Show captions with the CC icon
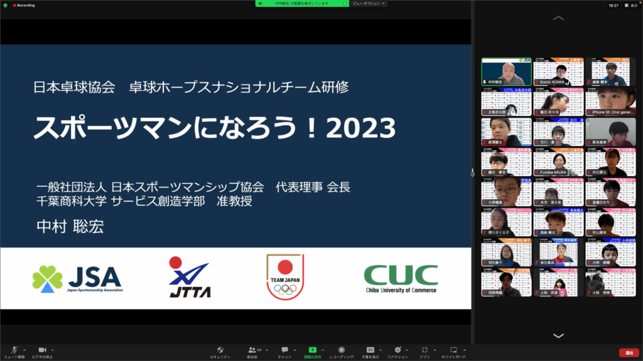 coord(370,349)
